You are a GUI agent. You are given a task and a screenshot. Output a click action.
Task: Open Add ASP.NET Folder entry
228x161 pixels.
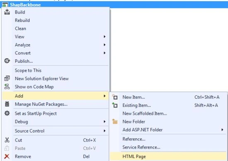click(x=168, y=130)
